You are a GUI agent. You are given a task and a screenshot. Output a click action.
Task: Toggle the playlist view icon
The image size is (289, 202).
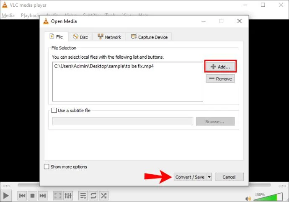coord(83,196)
